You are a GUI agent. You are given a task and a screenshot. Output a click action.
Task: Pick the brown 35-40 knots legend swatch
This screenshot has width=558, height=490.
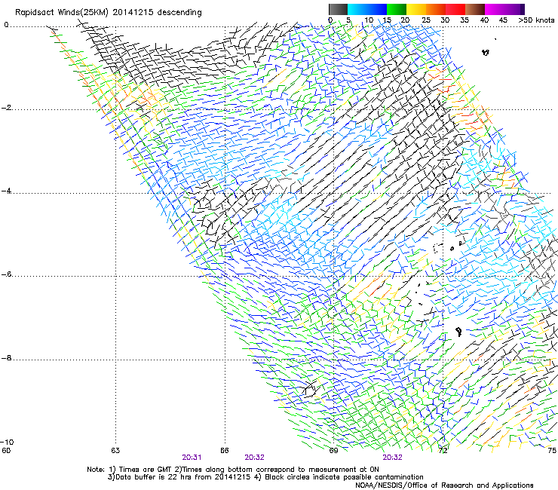click(475, 9)
